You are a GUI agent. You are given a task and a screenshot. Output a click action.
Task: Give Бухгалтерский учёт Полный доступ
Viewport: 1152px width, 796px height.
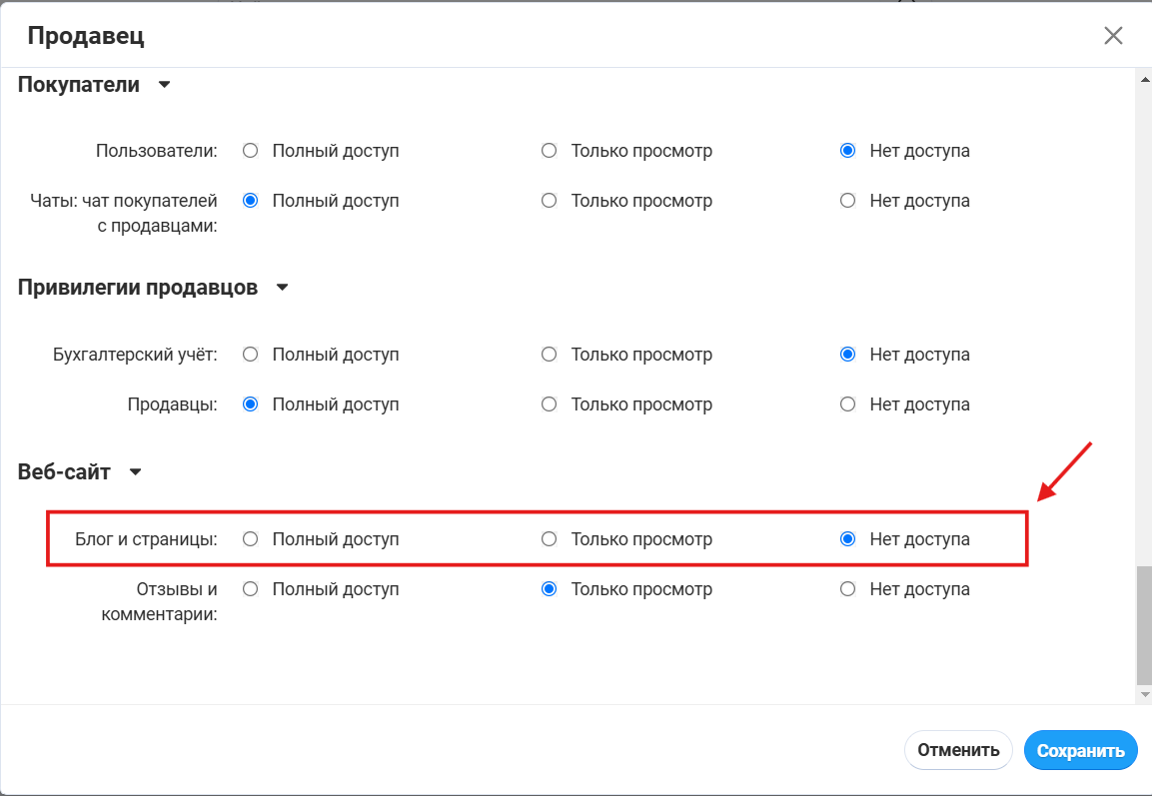(251, 355)
